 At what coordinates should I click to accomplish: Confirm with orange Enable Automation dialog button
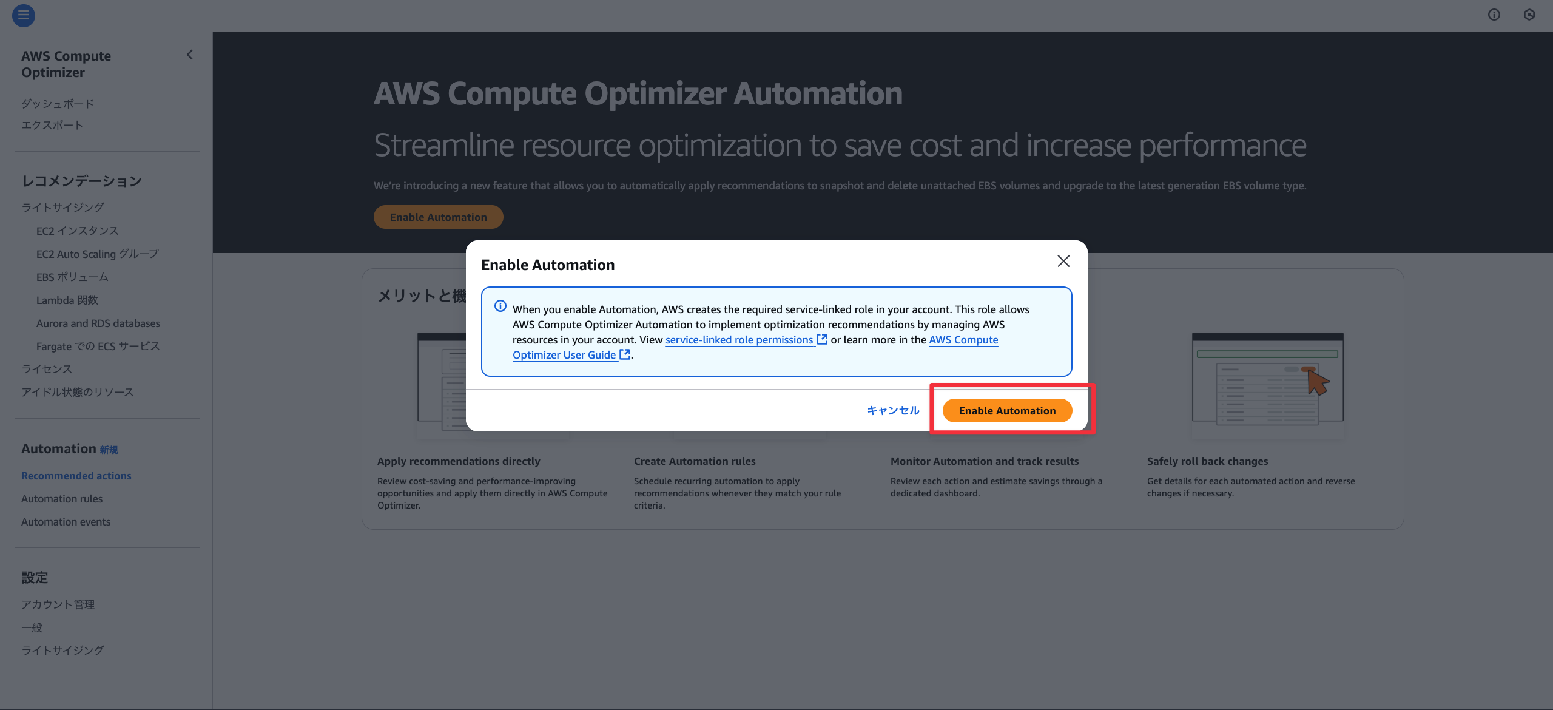(x=1007, y=411)
